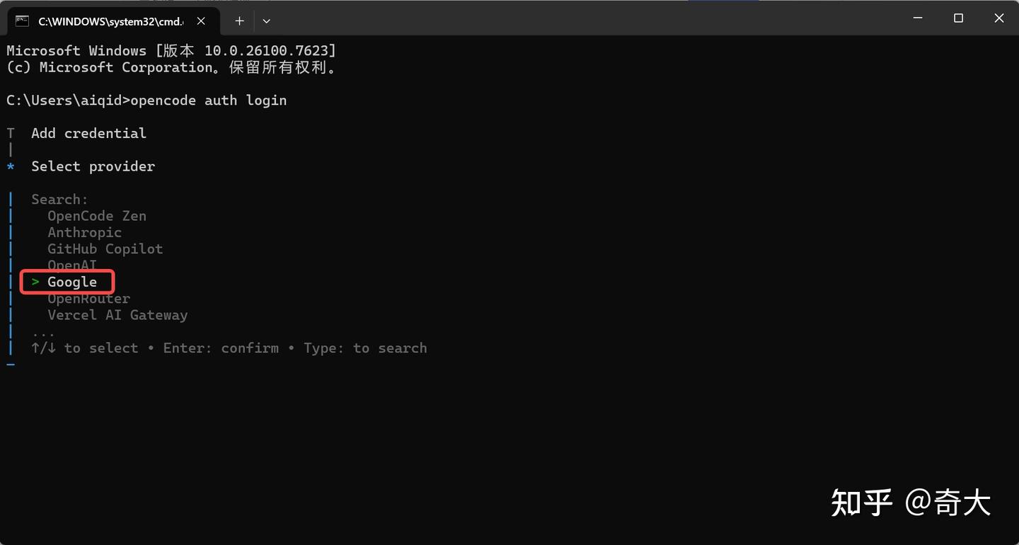Close the cmd.exe tab
Screen dimensions: 1019x545
point(200,21)
